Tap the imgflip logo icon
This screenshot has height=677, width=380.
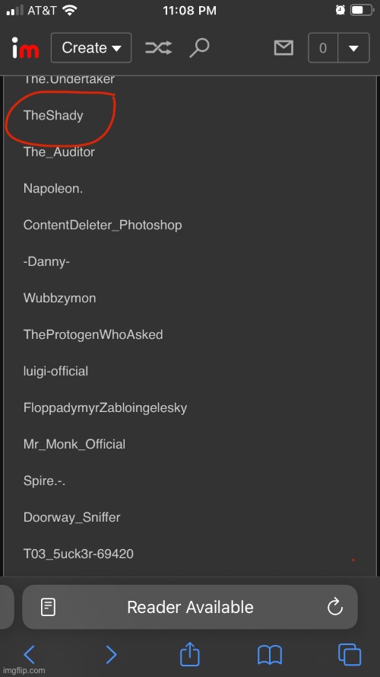tap(25, 48)
